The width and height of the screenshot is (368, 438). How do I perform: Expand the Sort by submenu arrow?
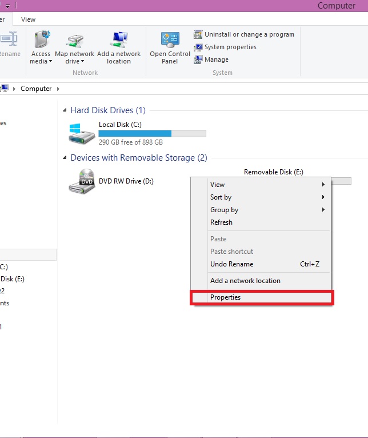tap(323, 197)
